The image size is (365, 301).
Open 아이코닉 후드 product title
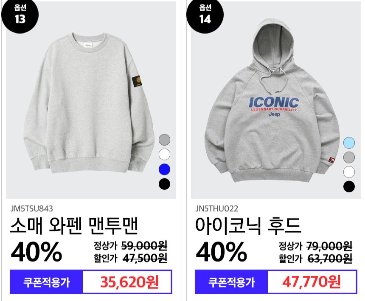pos(248,225)
